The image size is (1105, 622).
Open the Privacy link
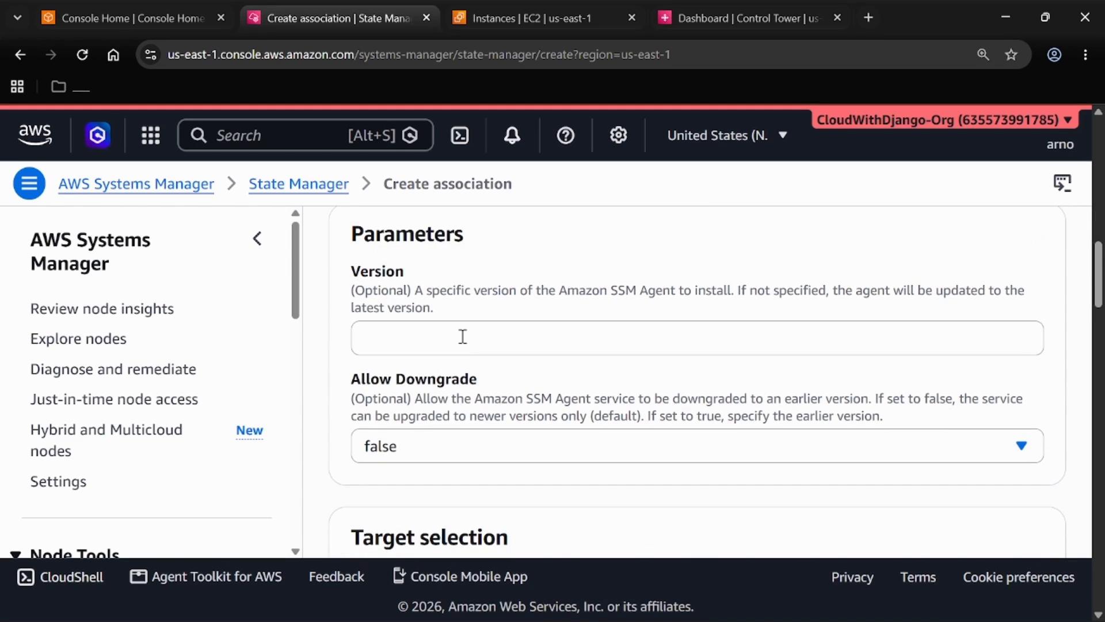coord(852,577)
